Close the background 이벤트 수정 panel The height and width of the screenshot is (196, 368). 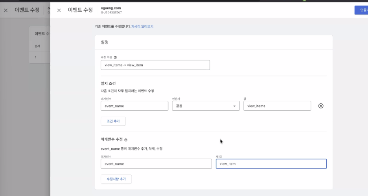click(x=6, y=10)
